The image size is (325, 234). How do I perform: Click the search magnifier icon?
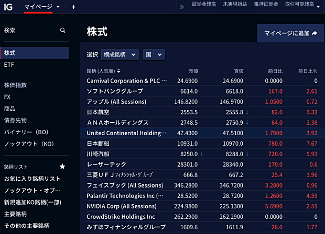[62, 30]
